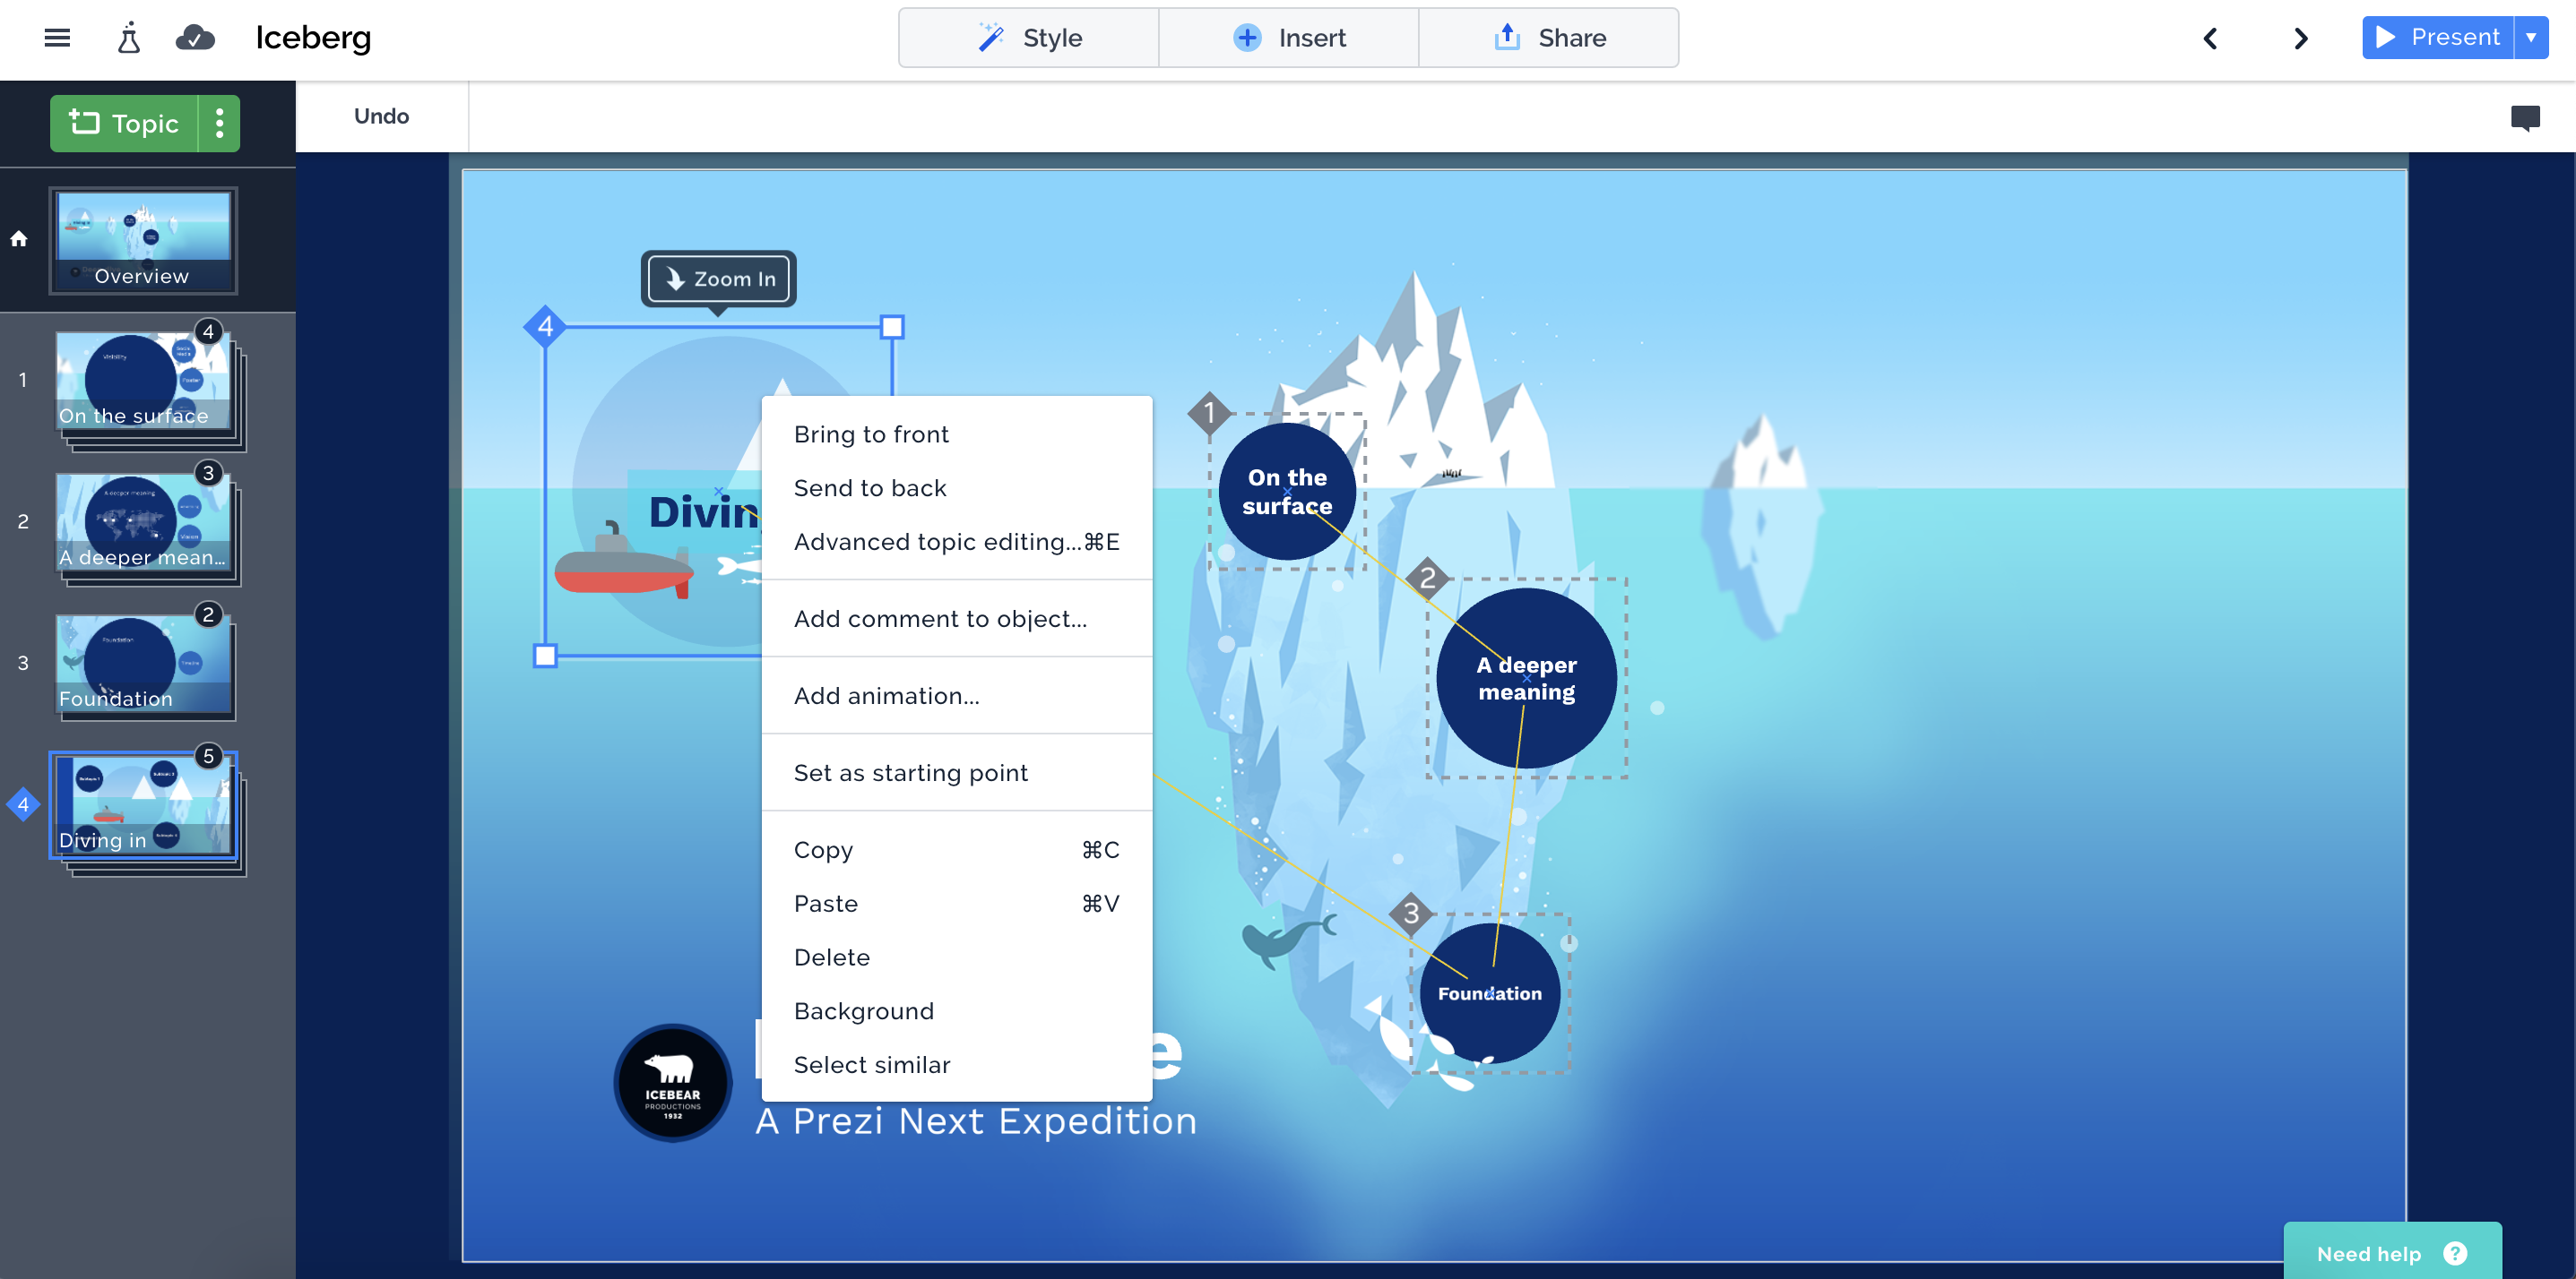
Task: Add a new Topic
Action: click(x=124, y=123)
